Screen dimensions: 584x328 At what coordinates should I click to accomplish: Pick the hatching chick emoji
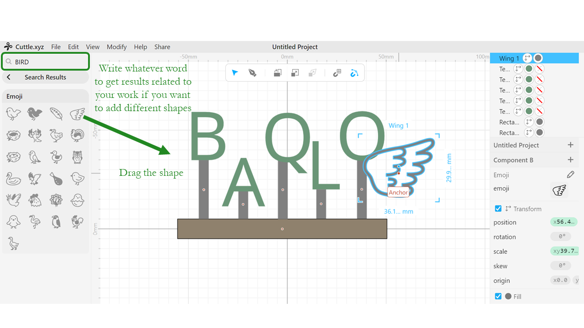pyautogui.click(x=78, y=200)
